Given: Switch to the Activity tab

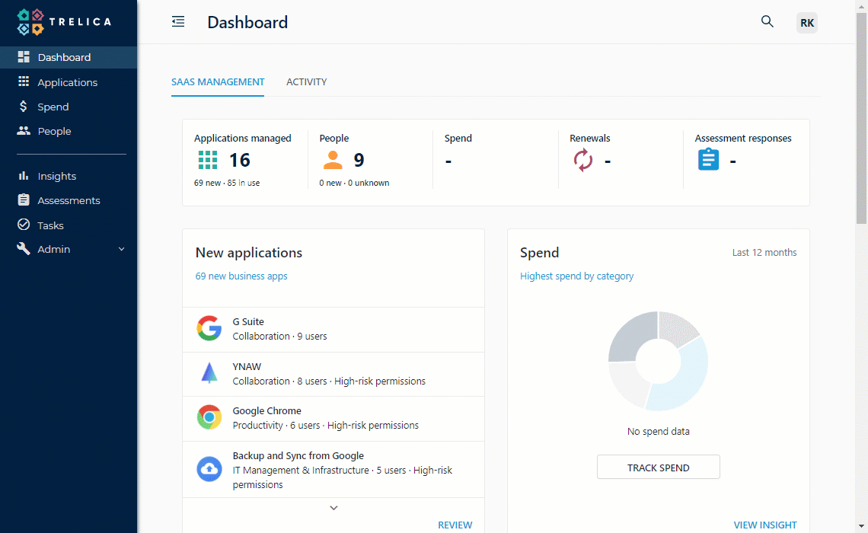Looking at the screenshot, I should (x=306, y=82).
